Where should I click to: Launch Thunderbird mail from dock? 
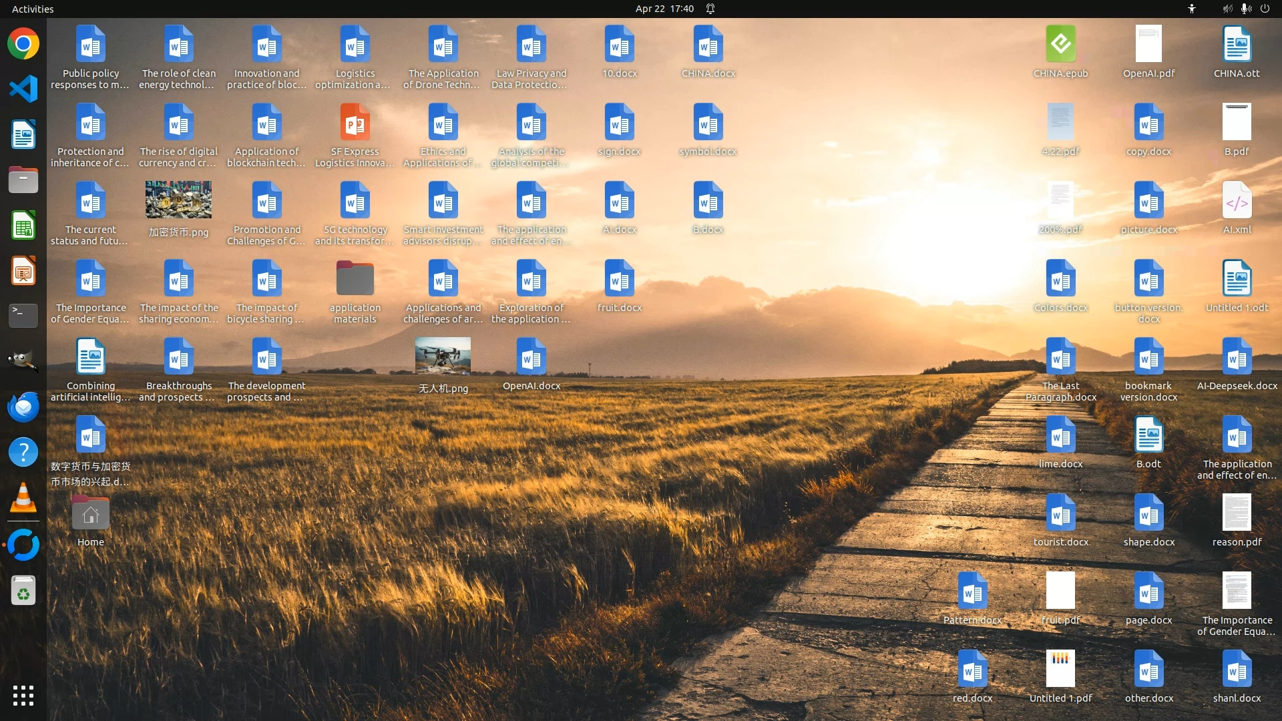point(23,407)
